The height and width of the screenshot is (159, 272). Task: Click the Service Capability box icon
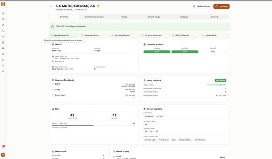144,109
